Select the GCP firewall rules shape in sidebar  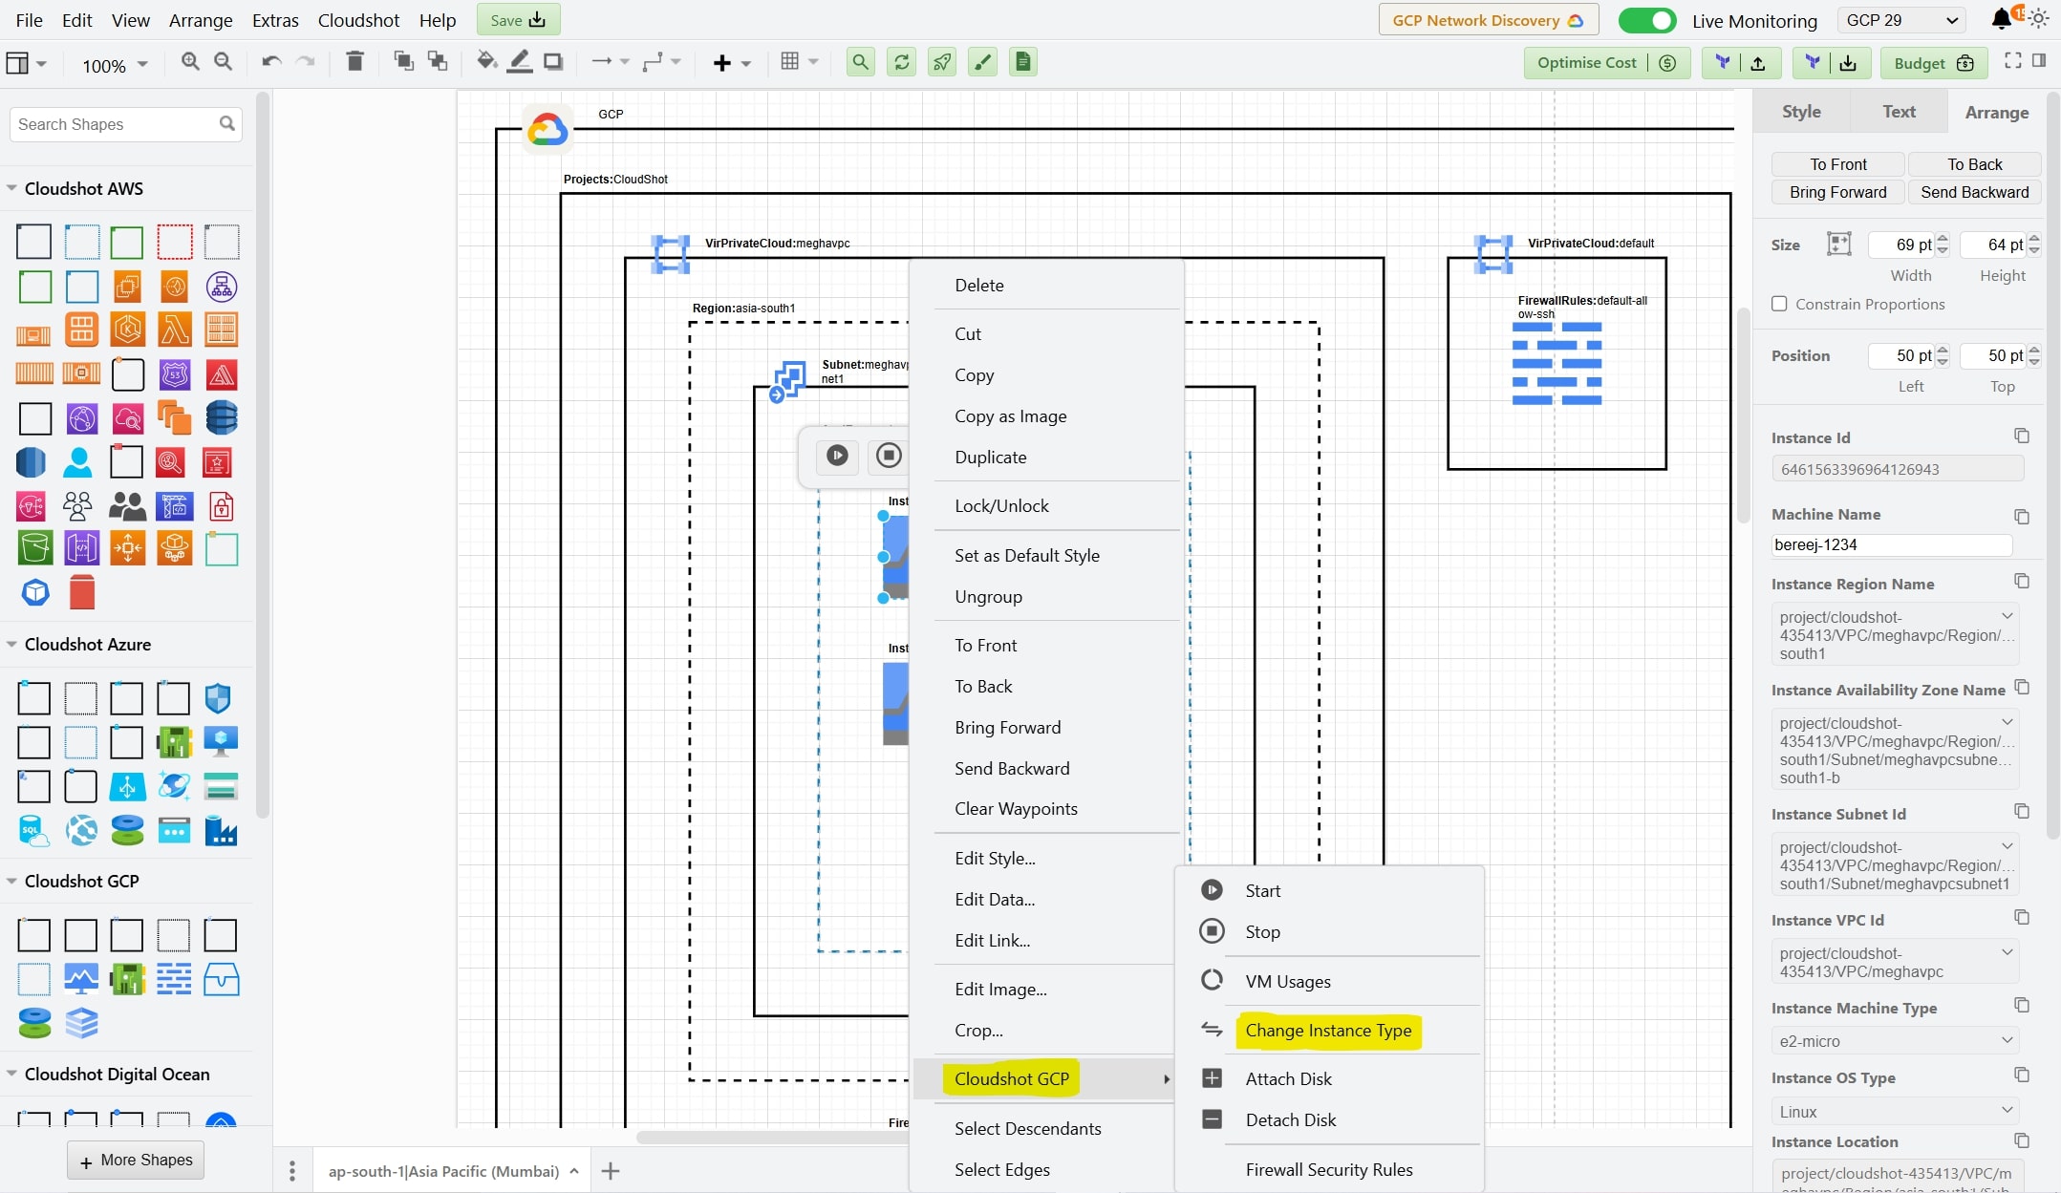tap(174, 978)
